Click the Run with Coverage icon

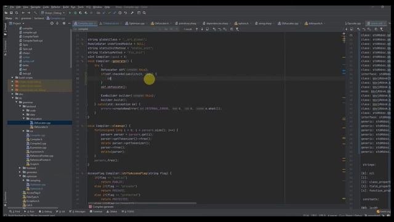(x=81, y=13)
